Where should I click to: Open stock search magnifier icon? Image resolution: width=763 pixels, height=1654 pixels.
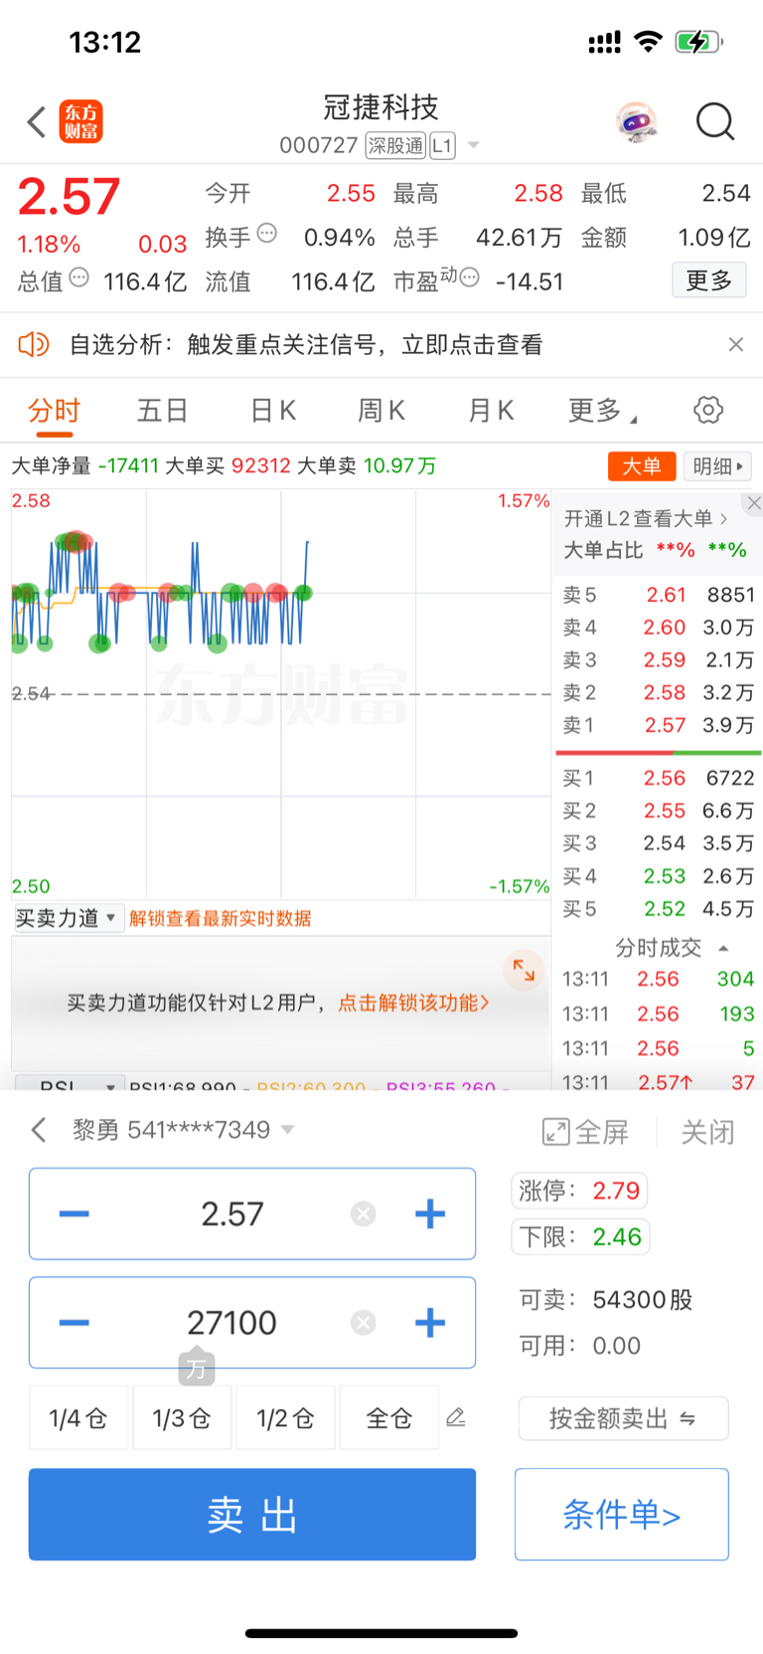coord(714,122)
